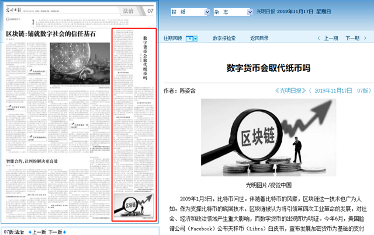Click the right chevron after 下一期
Screen dimensions: 374x235
pyautogui.click(x=364, y=38)
